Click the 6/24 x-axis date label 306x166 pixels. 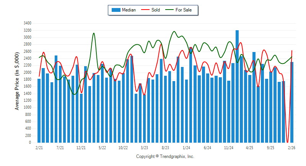208,147
